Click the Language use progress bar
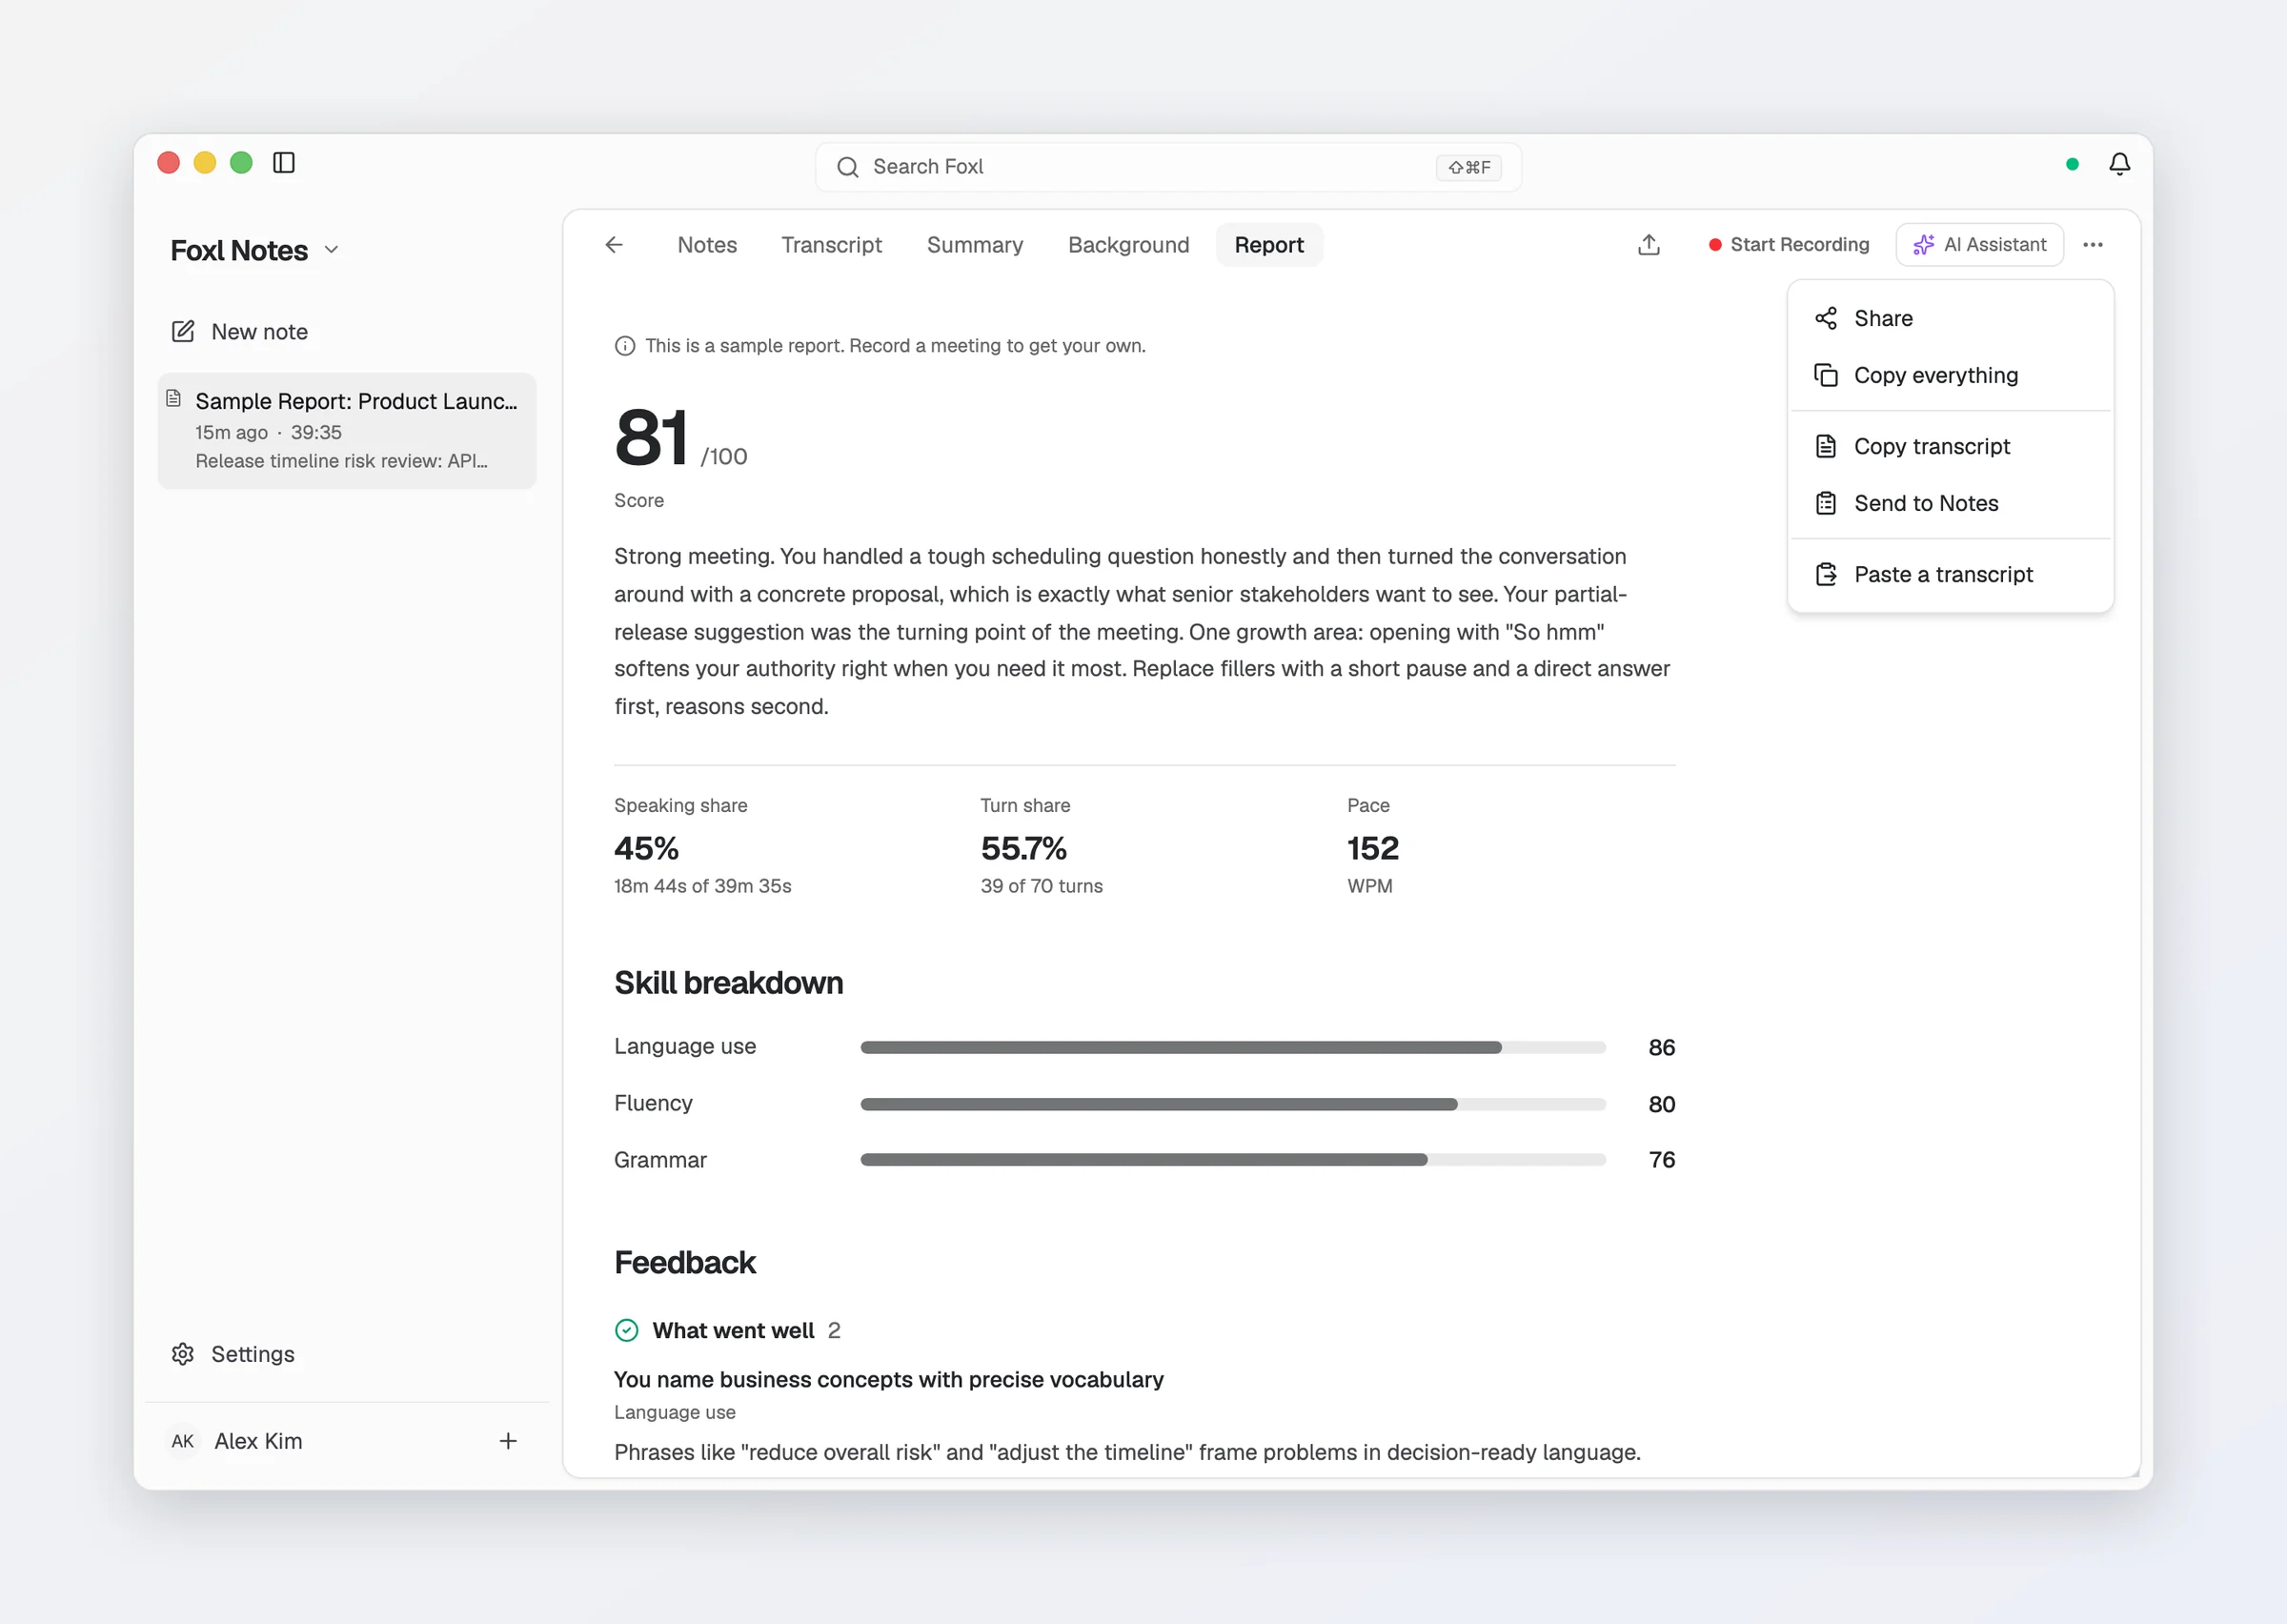Image resolution: width=2287 pixels, height=1624 pixels. click(1232, 1048)
